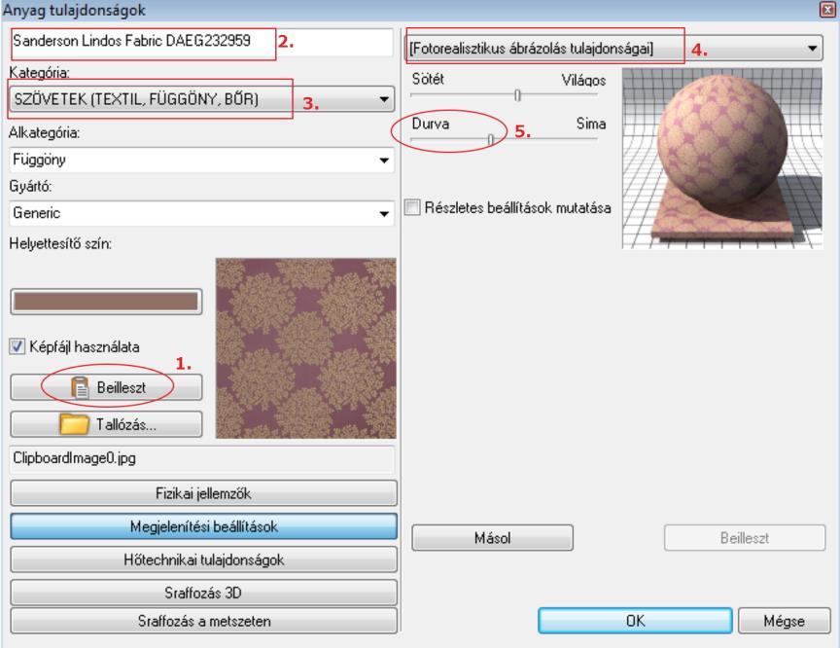Click the material name field Sanderson Lindos Fabric

click(x=201, y=42)
